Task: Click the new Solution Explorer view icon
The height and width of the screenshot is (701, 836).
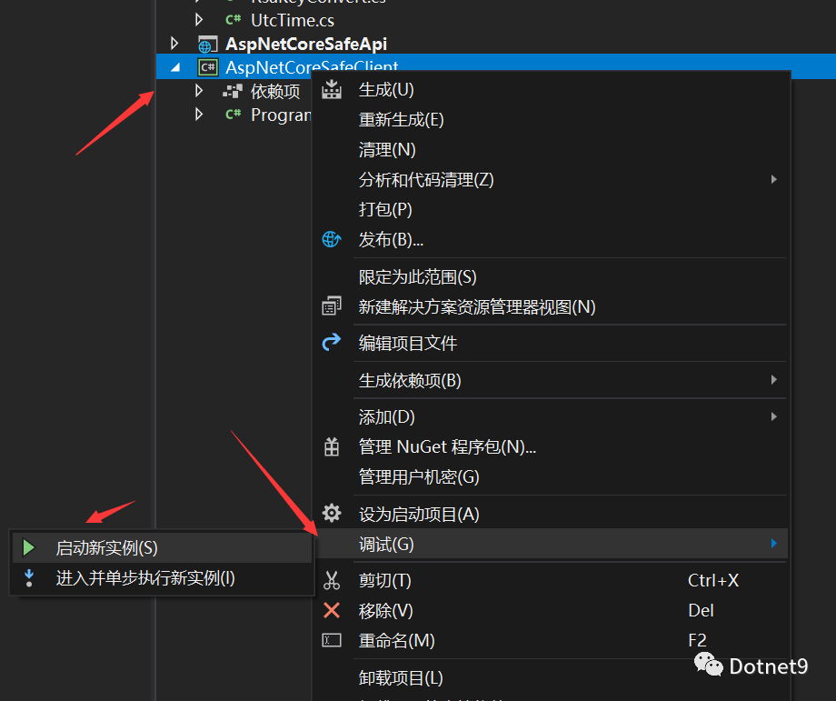Action: (332, 307)
